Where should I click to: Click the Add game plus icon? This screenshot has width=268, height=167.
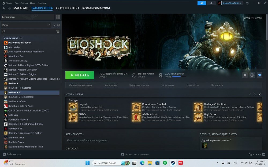tap(4, 154)
